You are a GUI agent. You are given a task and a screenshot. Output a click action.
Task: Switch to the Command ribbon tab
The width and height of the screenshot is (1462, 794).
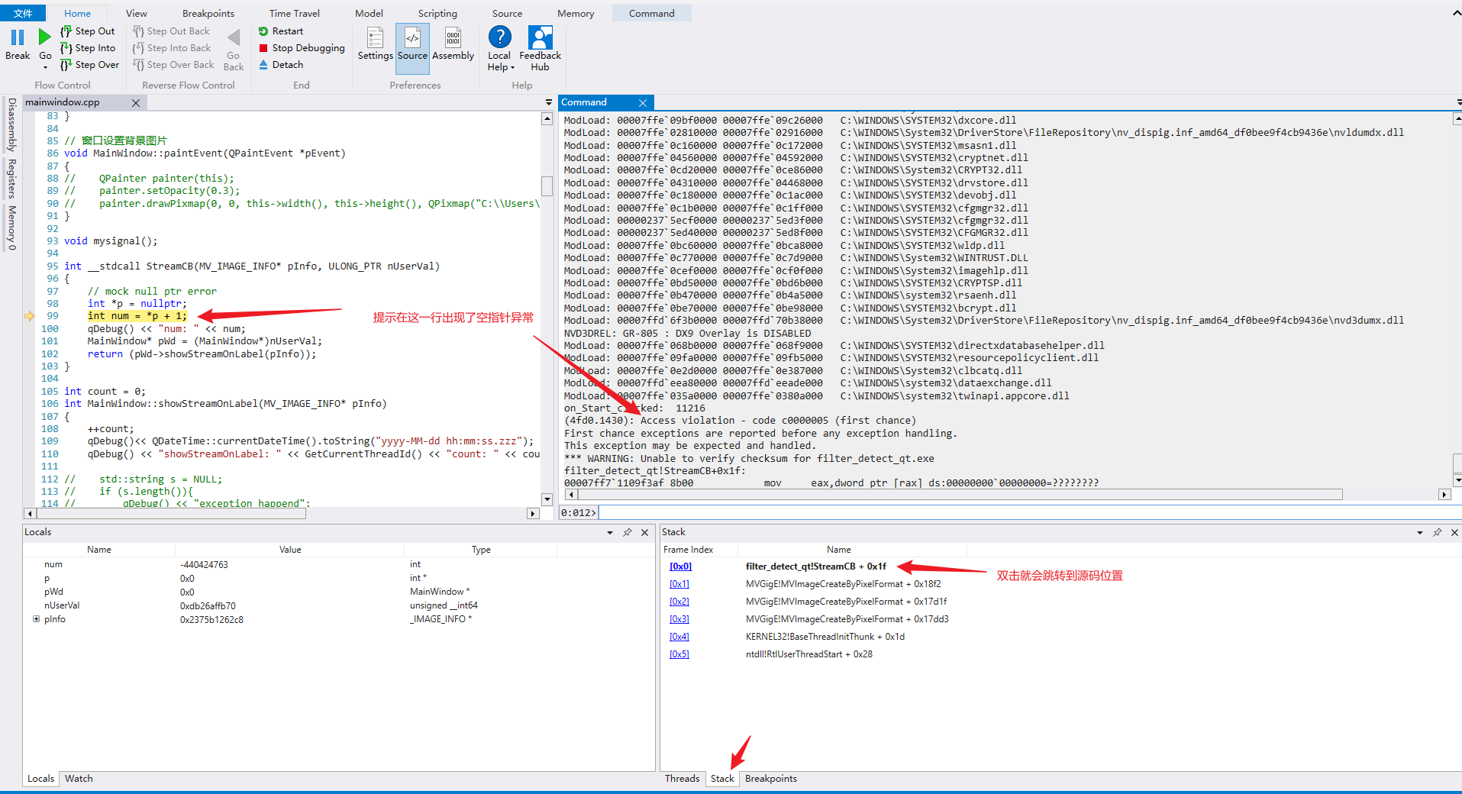click(x=651, y=13)
